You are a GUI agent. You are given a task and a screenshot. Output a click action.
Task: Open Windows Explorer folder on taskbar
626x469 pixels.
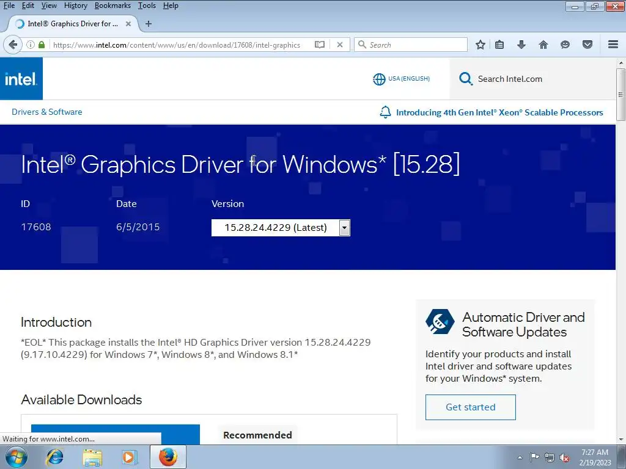click(x=92, y=457)
